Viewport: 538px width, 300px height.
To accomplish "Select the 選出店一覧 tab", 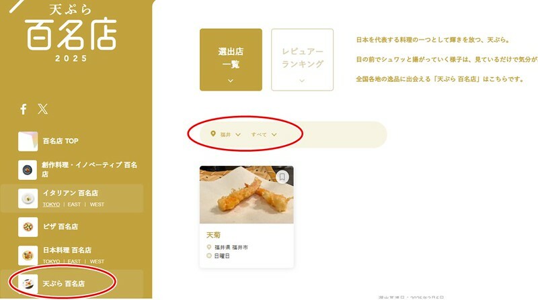I will (231, 60).
